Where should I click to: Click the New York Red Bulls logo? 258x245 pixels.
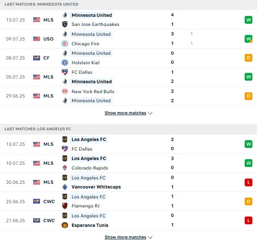tap(65, 91)
